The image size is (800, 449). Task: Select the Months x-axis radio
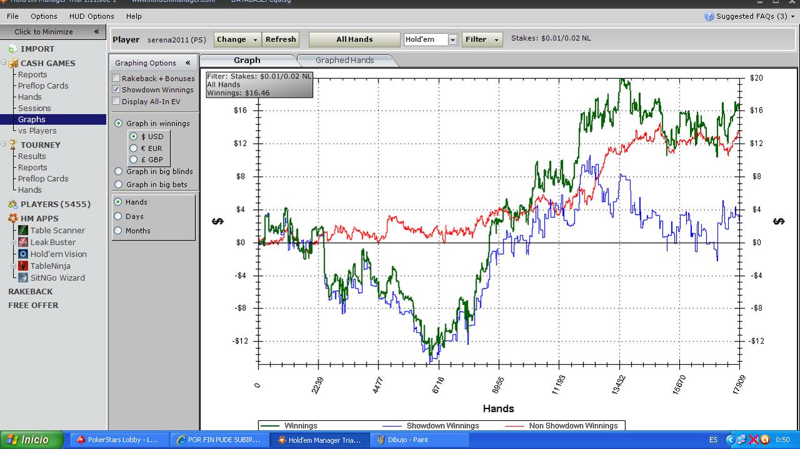[118, 230]
